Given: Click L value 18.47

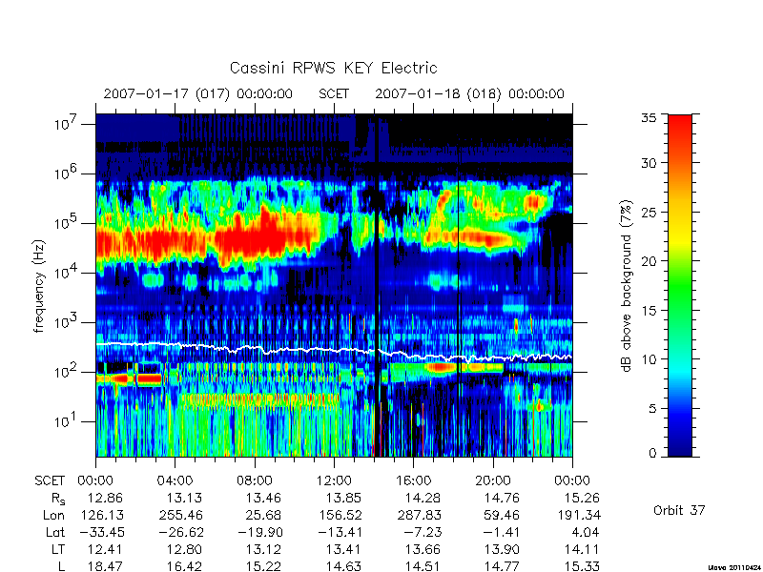Looking at the screenshot, I should [x=105, y=566].
